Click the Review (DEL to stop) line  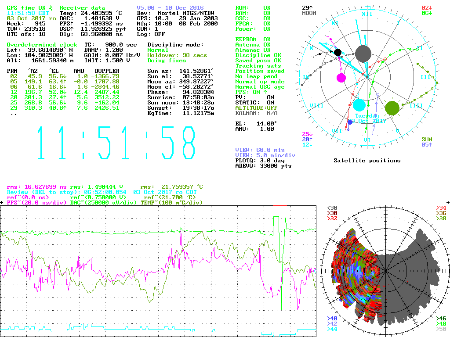coord(102,192)
